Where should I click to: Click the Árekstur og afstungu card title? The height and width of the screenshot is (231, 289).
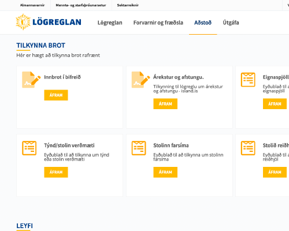point(179,77)
